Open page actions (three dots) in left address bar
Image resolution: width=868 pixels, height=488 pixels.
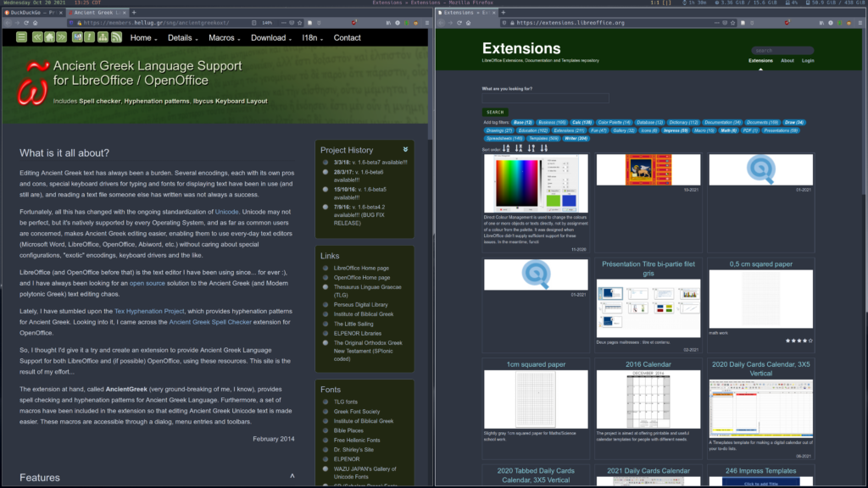(x=284, y=23)
